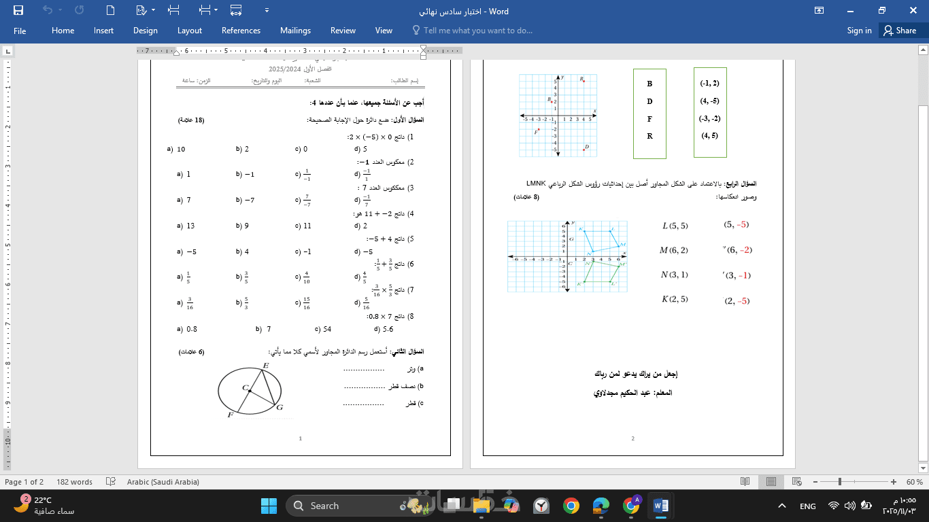Open zoom dialog via 60 % level
The height and width of the screenshot is (522, 929).
[915, 482]
